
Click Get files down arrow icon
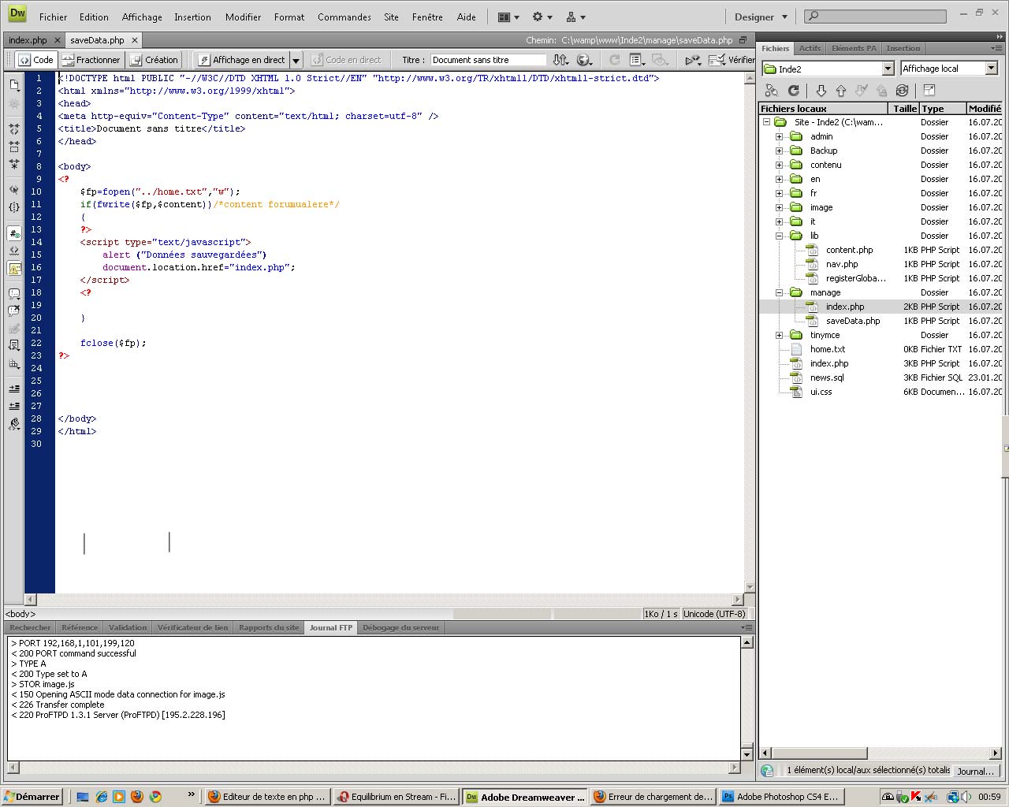(x=821, y=91)
